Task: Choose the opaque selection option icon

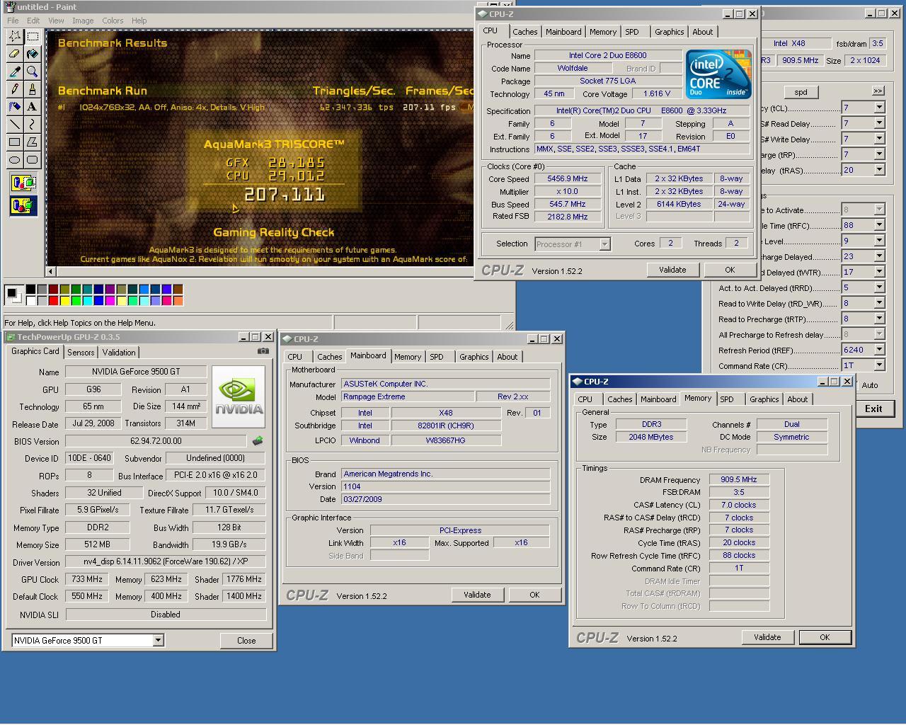Action: click(x=23, y=184)
